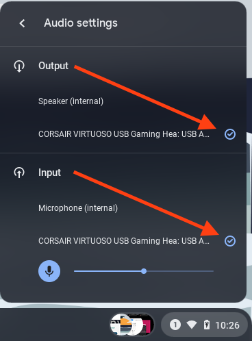252x341 pixels.
Task: Choose CORSAIR VIRTUOSO headset under Output
Action: (x=124, y=134)
